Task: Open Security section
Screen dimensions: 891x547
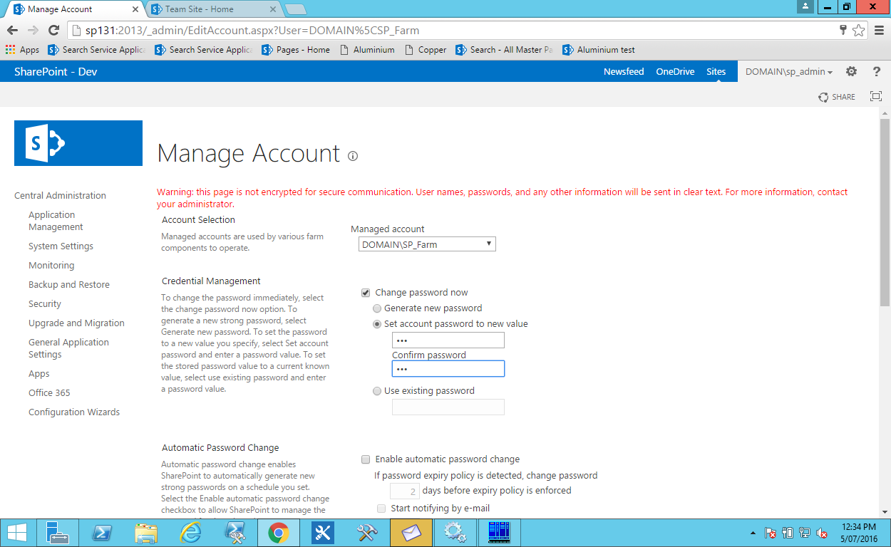Action: tap(45, 304)
